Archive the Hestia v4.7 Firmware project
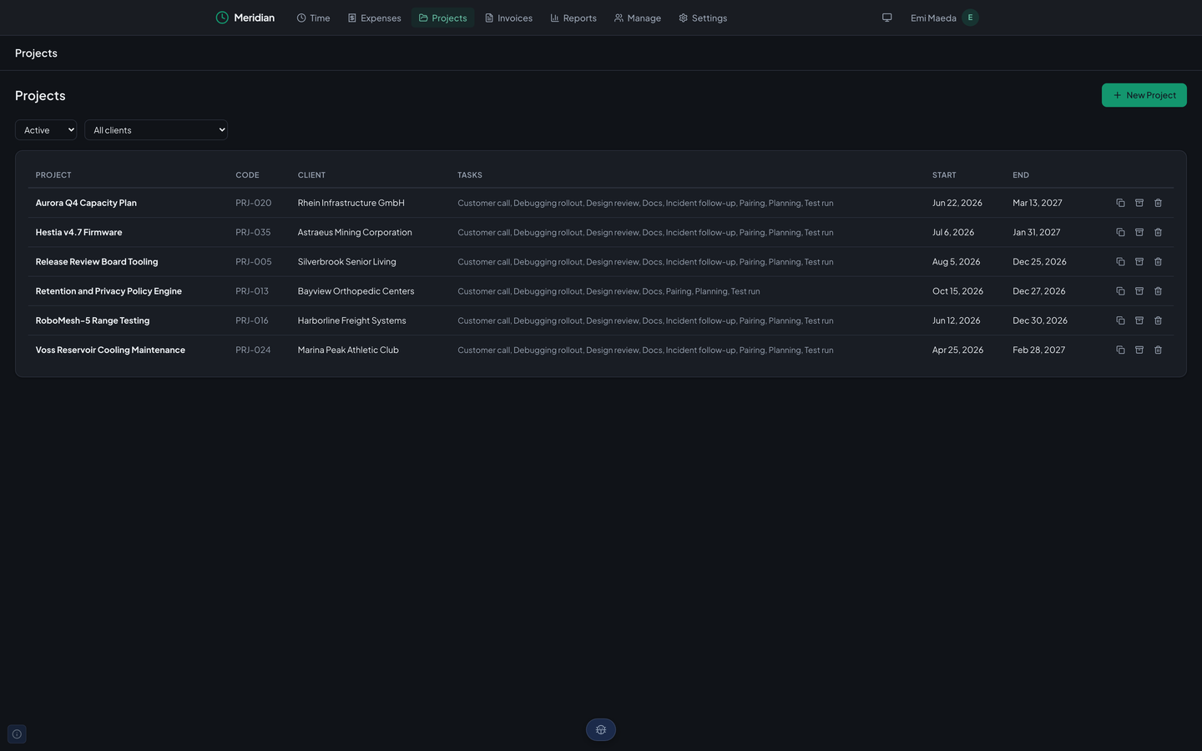 pyautogui.click(x=1139, y=232)
